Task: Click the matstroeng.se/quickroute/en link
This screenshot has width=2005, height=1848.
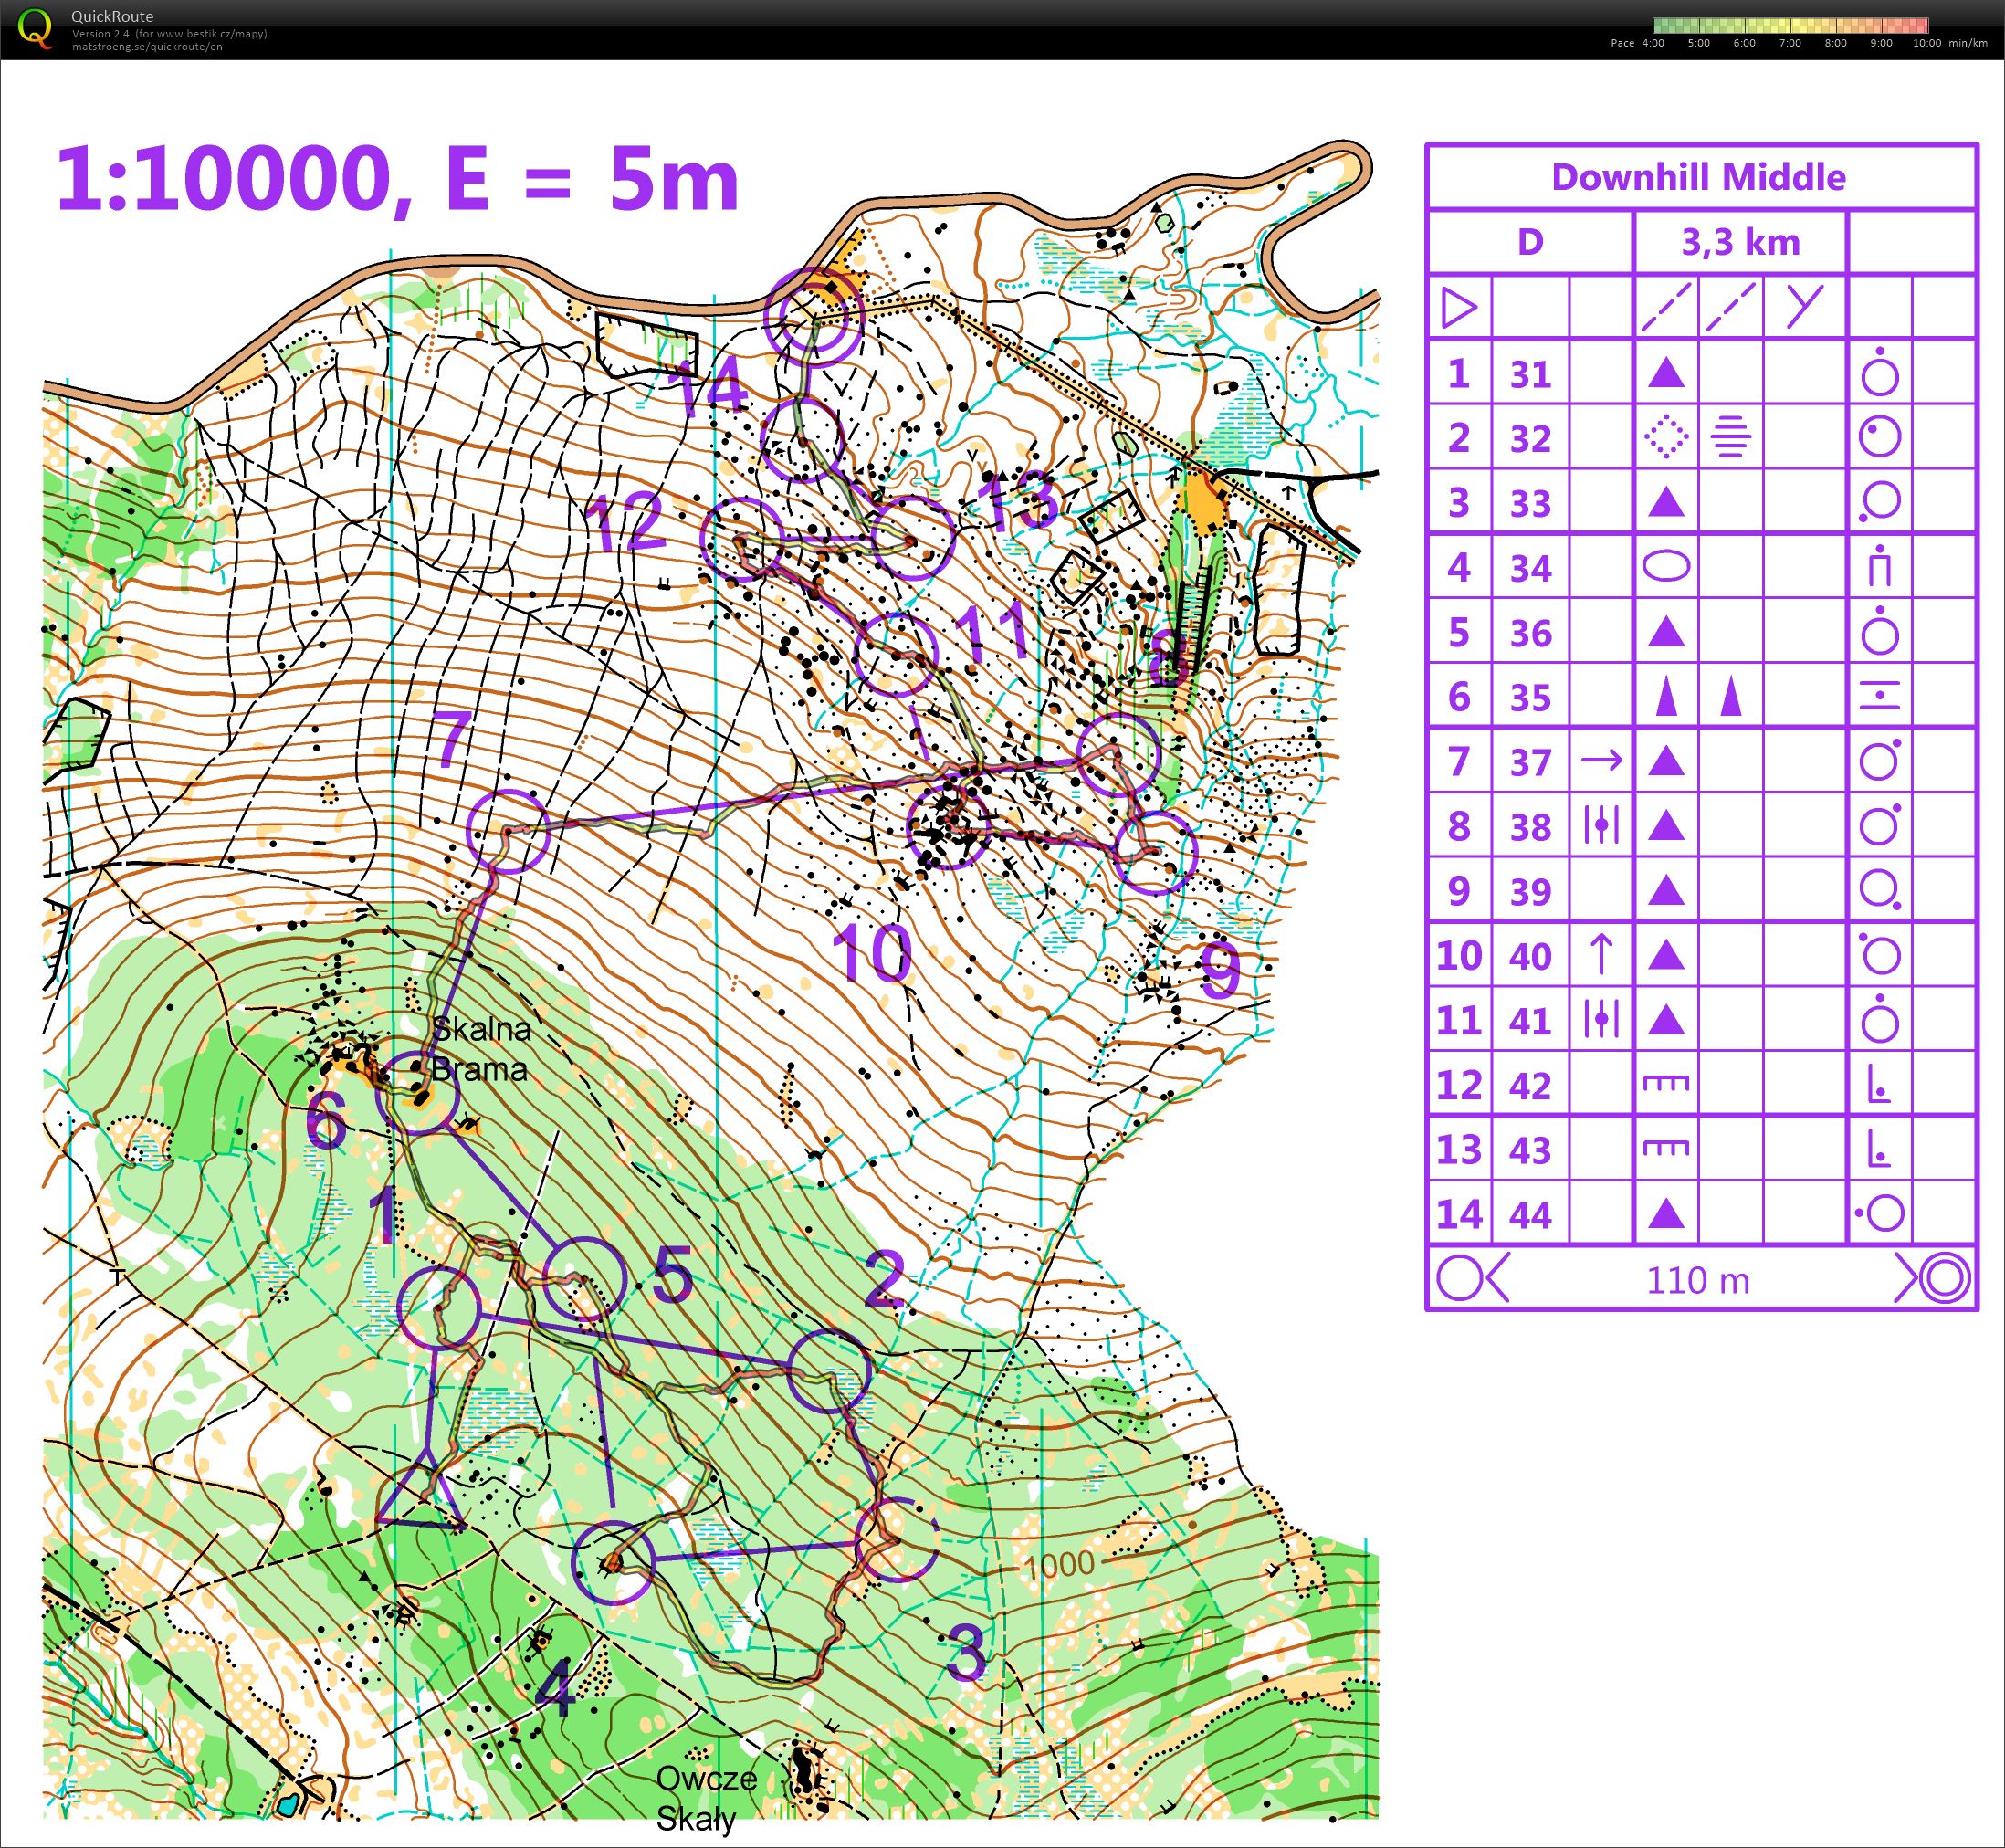Action: tap(147, 47)
